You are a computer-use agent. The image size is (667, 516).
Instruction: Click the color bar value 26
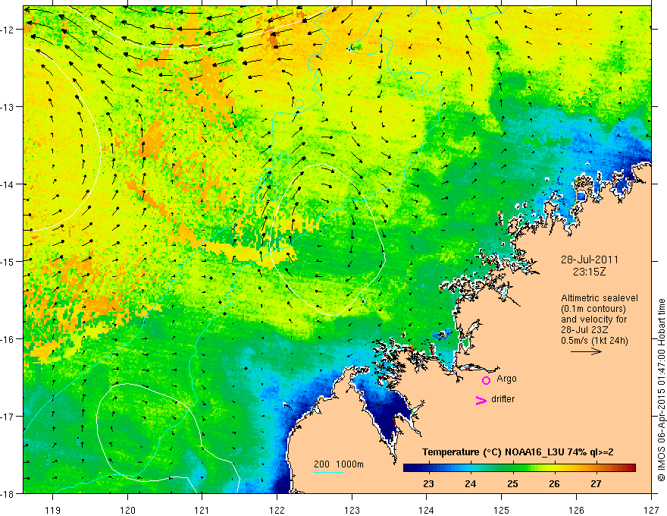(554, 483)
